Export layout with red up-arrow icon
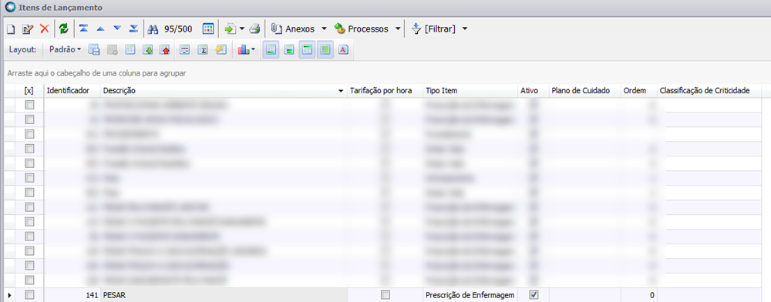Viewport: 771px width, 302px height. click(165, 49)
